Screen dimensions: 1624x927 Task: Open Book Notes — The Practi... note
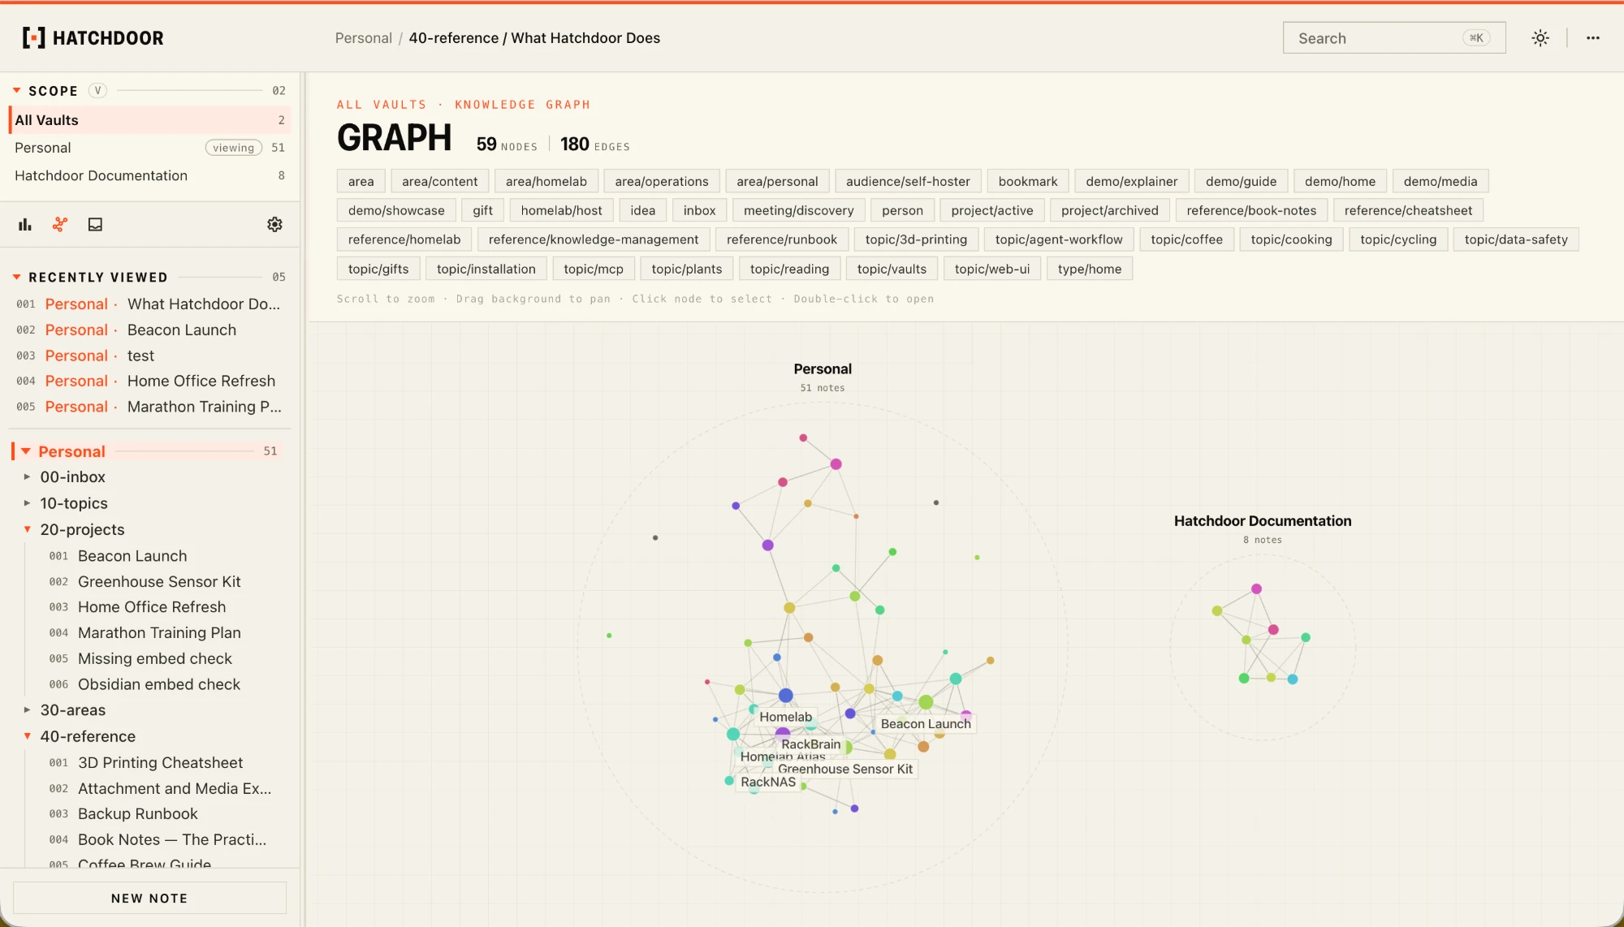tap(171, 840)
